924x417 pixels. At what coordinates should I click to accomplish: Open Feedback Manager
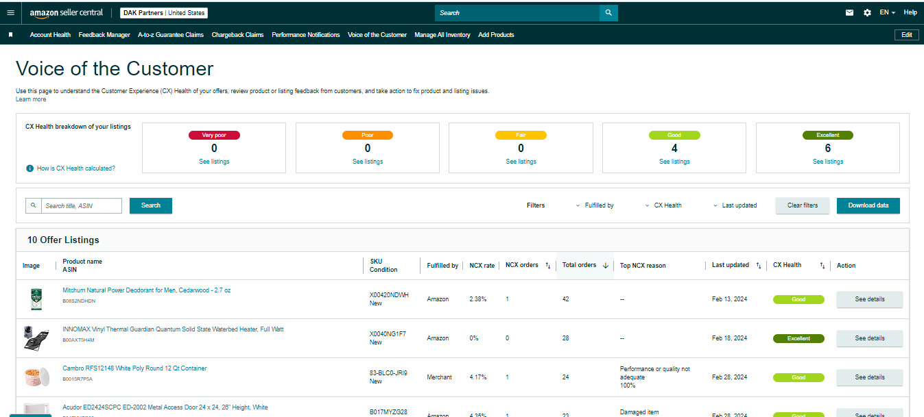[x=104, y=35]
